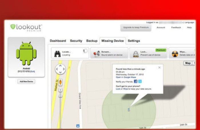
Task: Click the Locate loading spinner
Action: coord(85,51)
